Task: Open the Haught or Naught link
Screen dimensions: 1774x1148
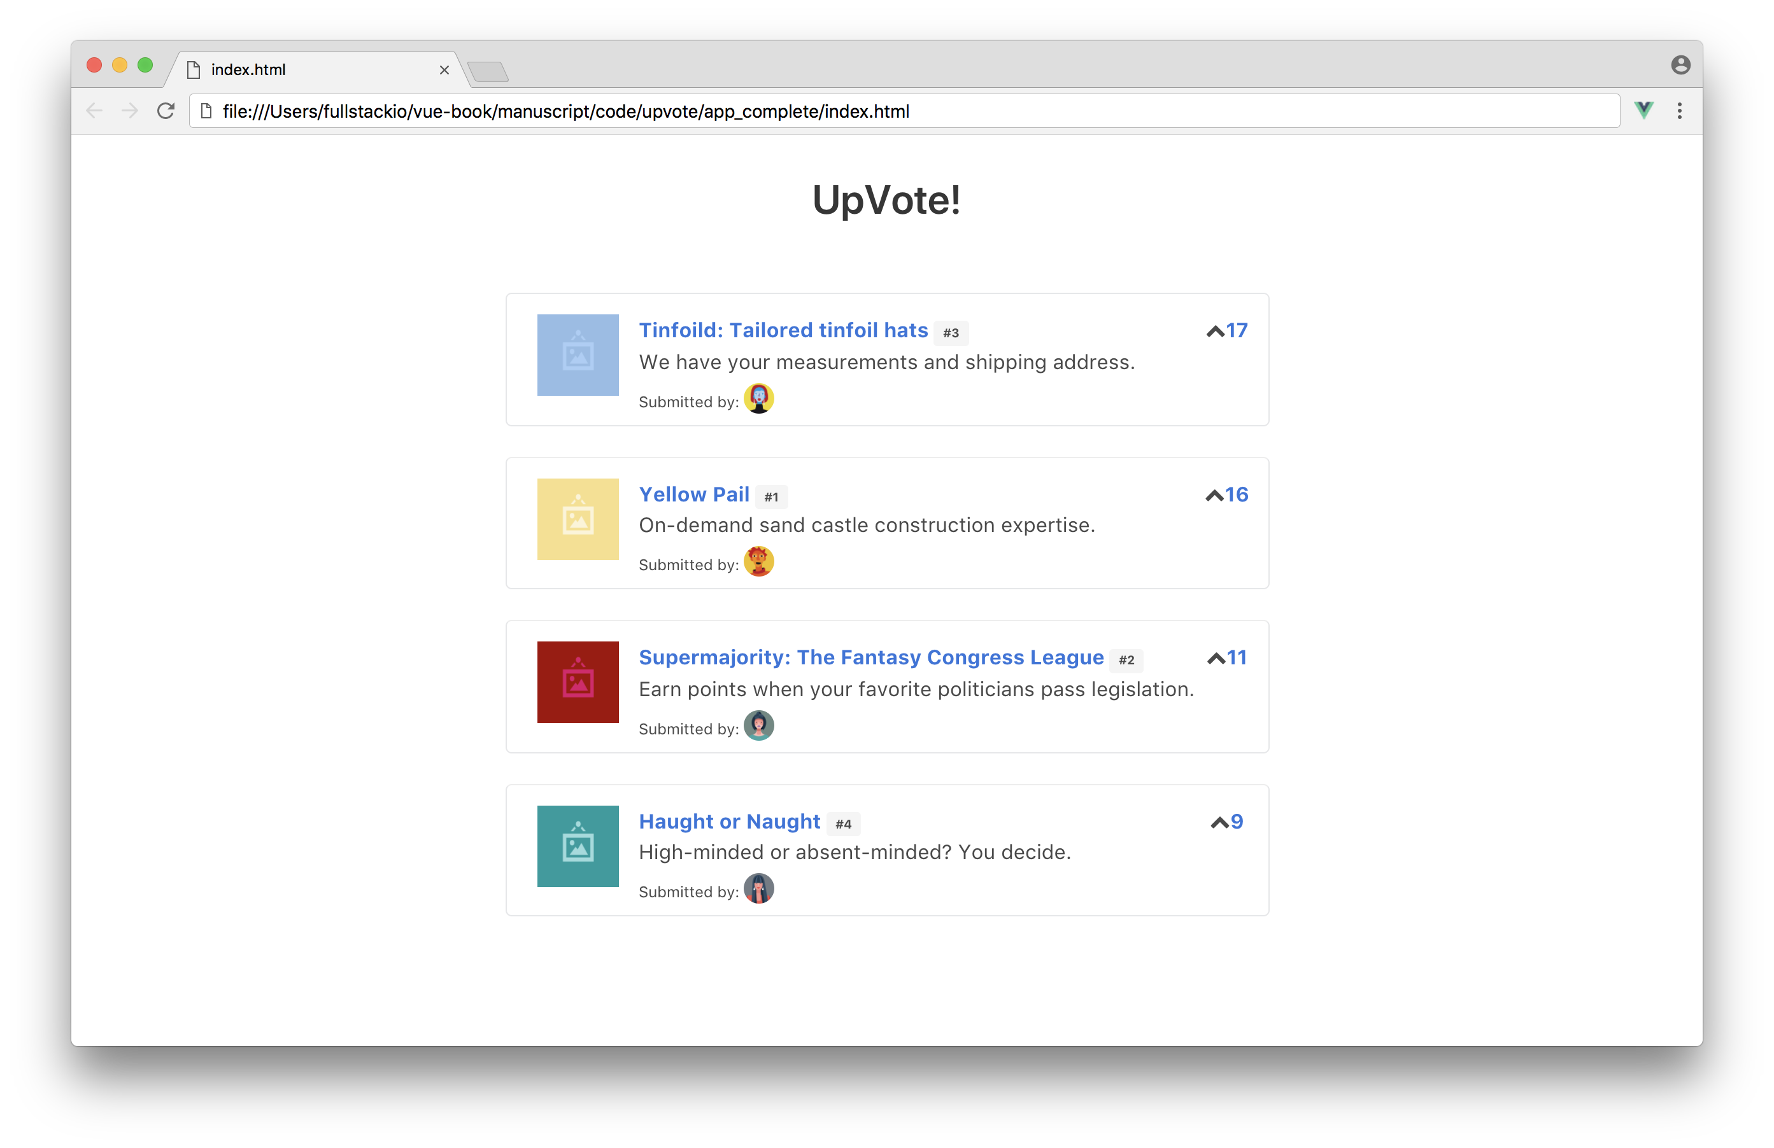Action: point(729,821)
